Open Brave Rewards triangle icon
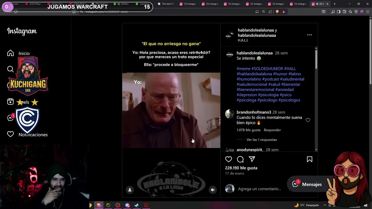 (x=284, y=12)
